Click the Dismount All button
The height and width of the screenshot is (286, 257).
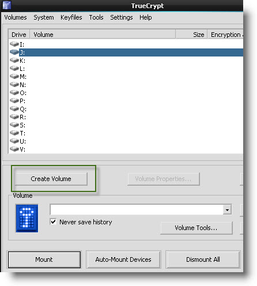pyautogui.click(x=203, y=259)
